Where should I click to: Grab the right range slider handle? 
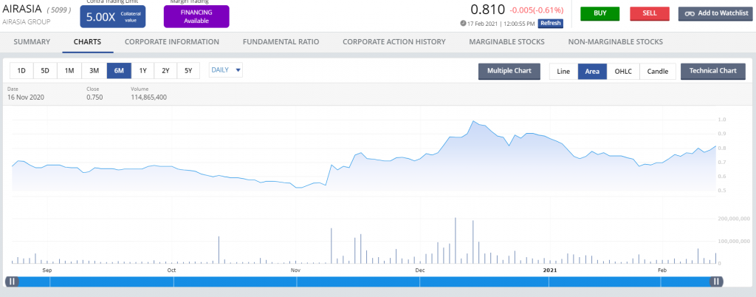716,281
